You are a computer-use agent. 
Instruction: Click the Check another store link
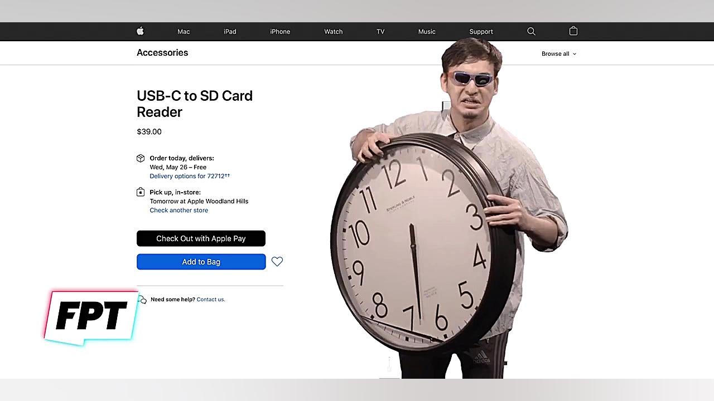click(x=178, y=210)
